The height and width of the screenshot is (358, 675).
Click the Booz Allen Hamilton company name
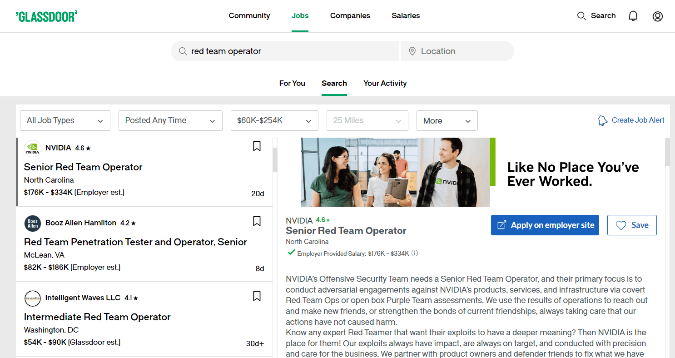81,223
